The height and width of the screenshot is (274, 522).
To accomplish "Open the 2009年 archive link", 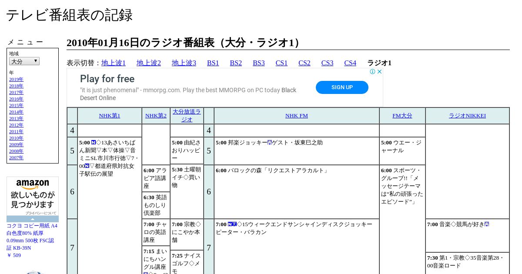I will click(x=16, y=145).
